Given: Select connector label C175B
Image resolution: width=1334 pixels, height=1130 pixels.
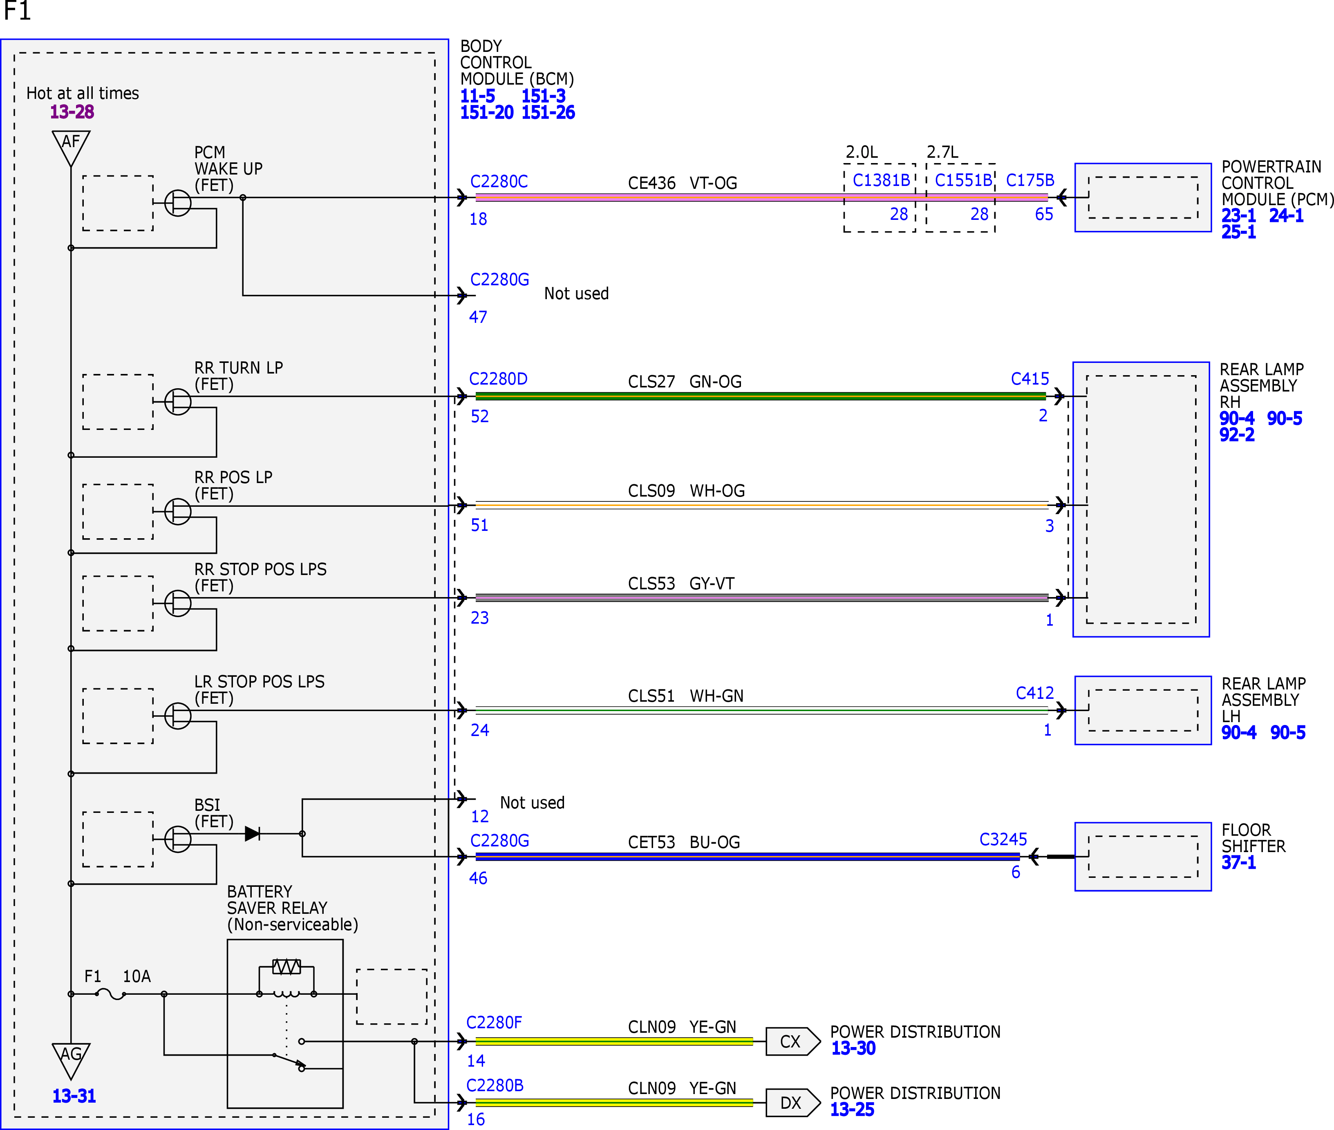Looking at the screenshot, I should pyautogui.click(x=1030, y=181).
